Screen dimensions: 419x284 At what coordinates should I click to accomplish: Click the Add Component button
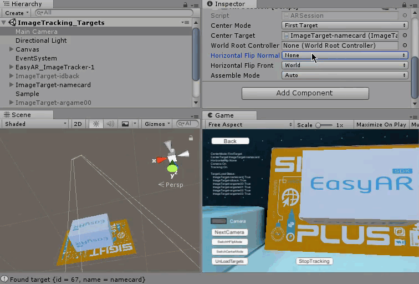tap(305, 93)
